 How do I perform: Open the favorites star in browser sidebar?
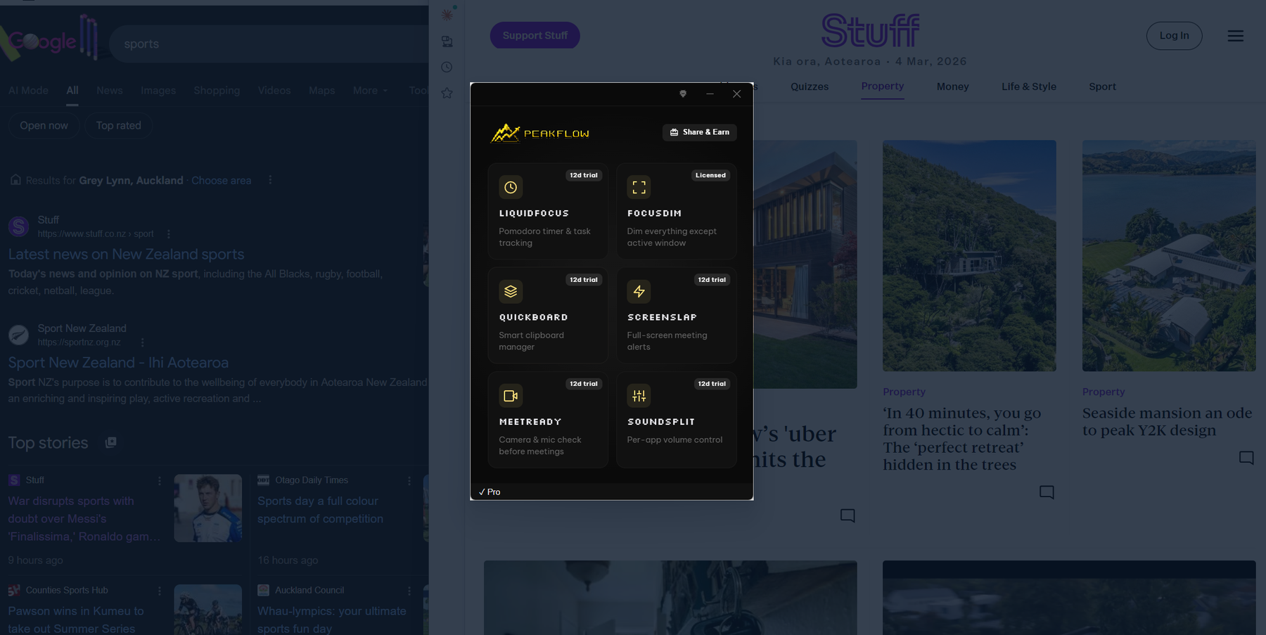(x=447, y=93)
